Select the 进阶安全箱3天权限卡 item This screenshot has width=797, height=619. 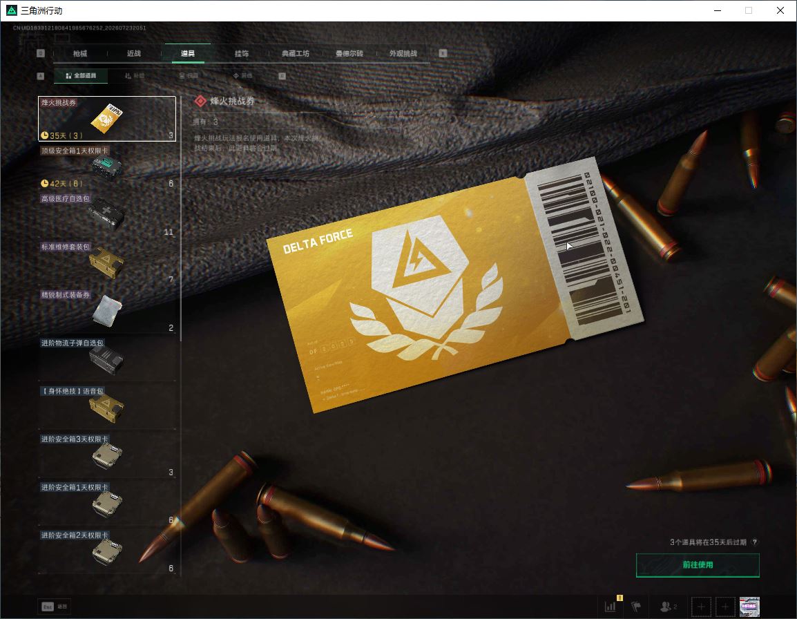(107, 455)
